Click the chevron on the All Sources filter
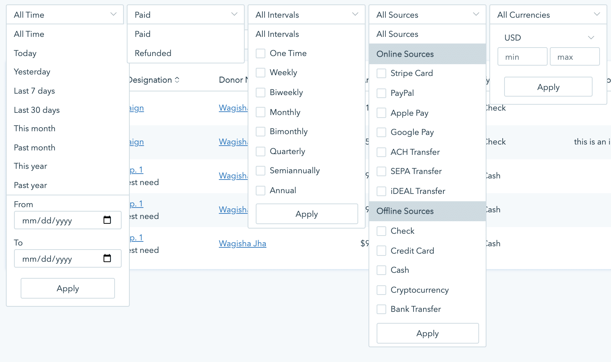 476,14
